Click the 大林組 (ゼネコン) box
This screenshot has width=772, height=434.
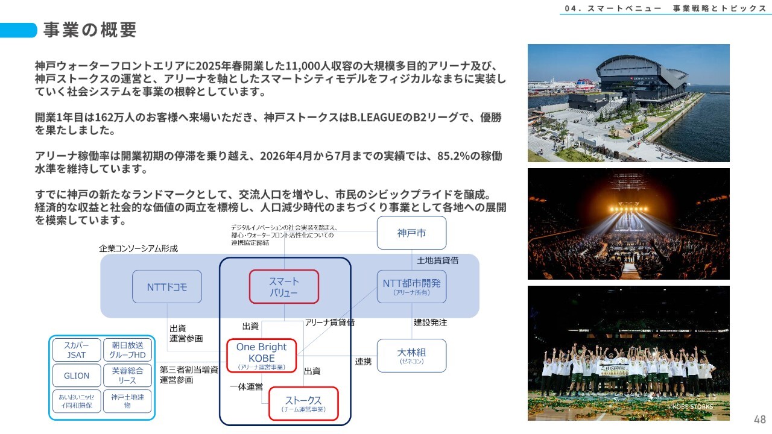[x=412, y=356]
